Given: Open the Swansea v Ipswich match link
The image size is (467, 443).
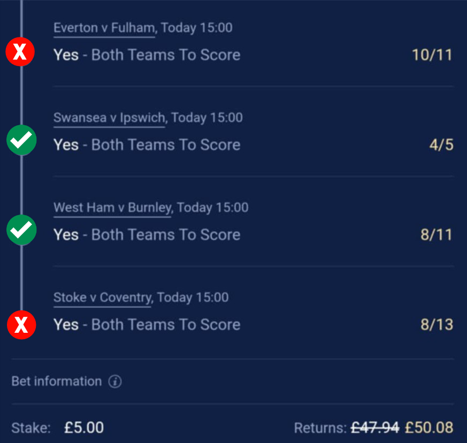Looking at the screenshot, I should [x=109, y=118].
